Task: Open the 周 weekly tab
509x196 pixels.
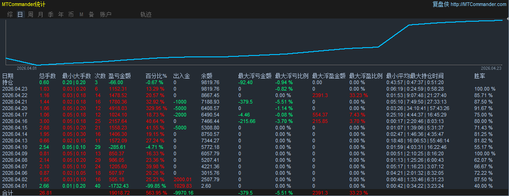Action: pyautogui.click(x=31, y=14)
